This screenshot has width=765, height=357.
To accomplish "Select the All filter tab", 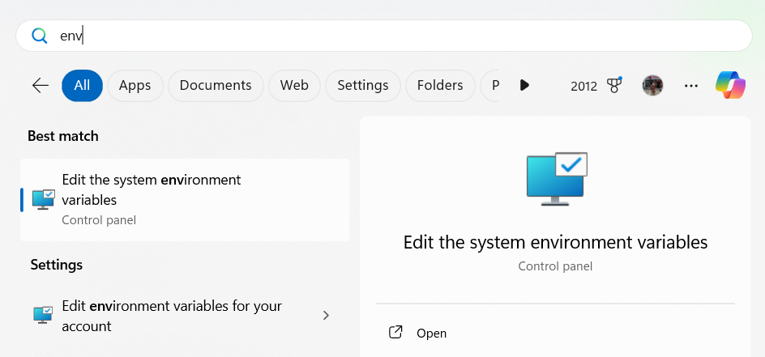I will tap(82, 86).
